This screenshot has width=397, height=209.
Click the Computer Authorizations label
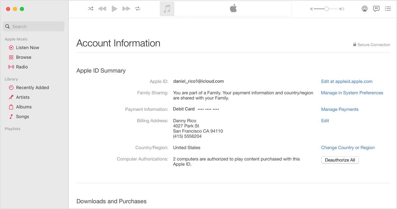coord(143,159)
